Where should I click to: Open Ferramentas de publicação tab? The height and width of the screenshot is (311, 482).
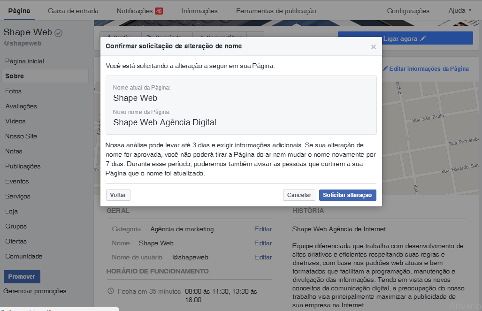pos(276,11)
